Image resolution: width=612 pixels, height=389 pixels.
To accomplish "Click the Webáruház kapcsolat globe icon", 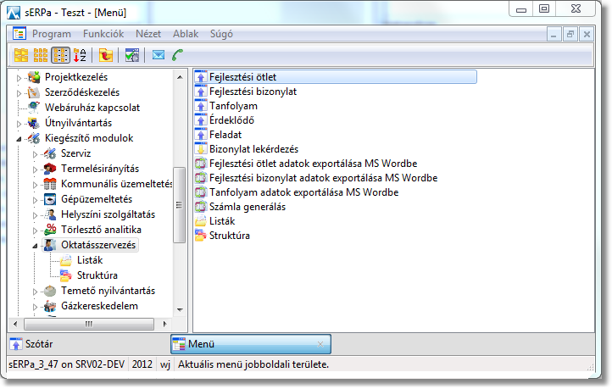I will tap(34, 108).
